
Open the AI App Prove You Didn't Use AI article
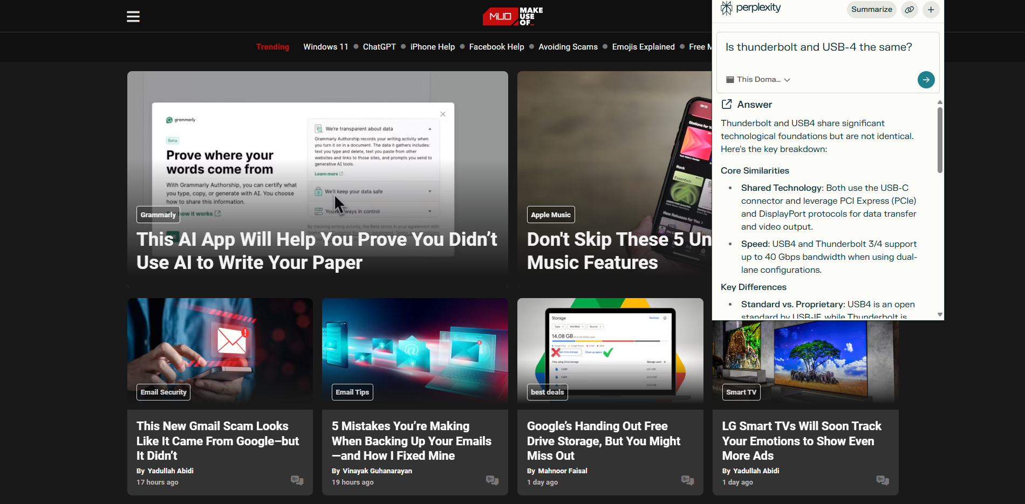317,251
